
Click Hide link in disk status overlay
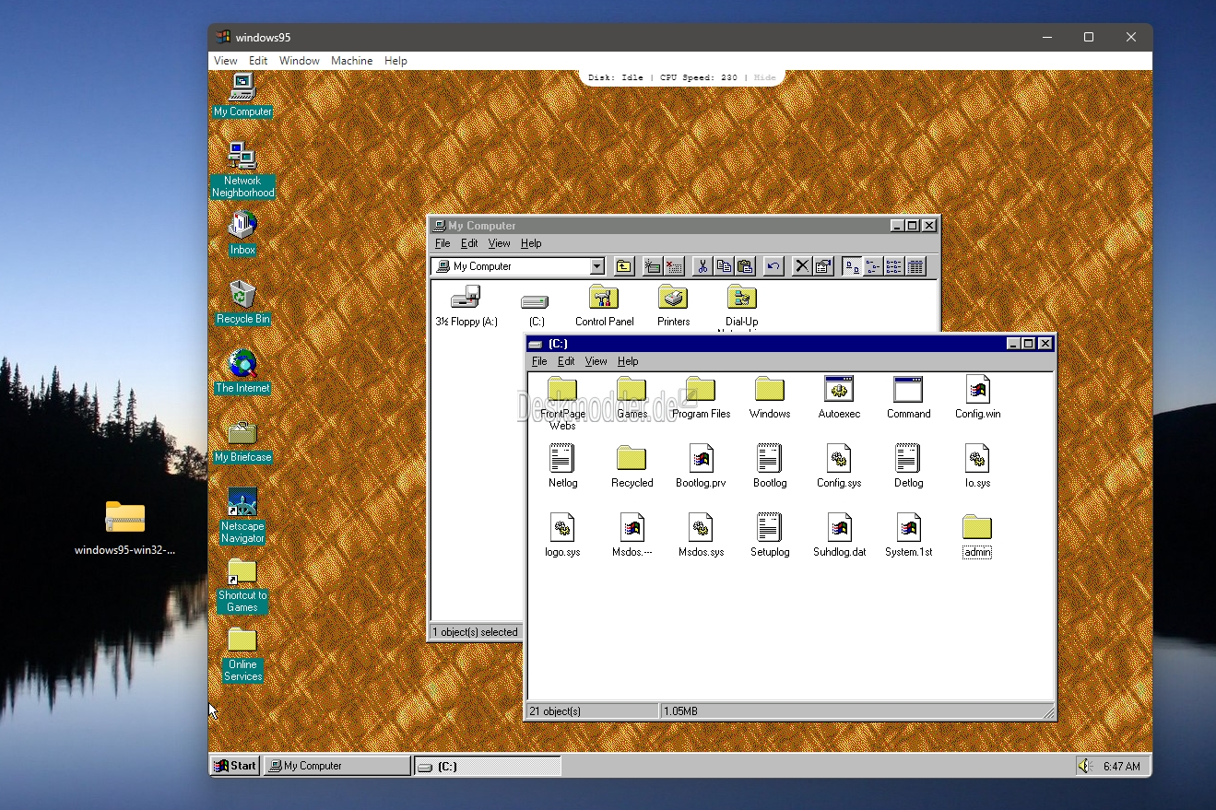pos(765,77)
